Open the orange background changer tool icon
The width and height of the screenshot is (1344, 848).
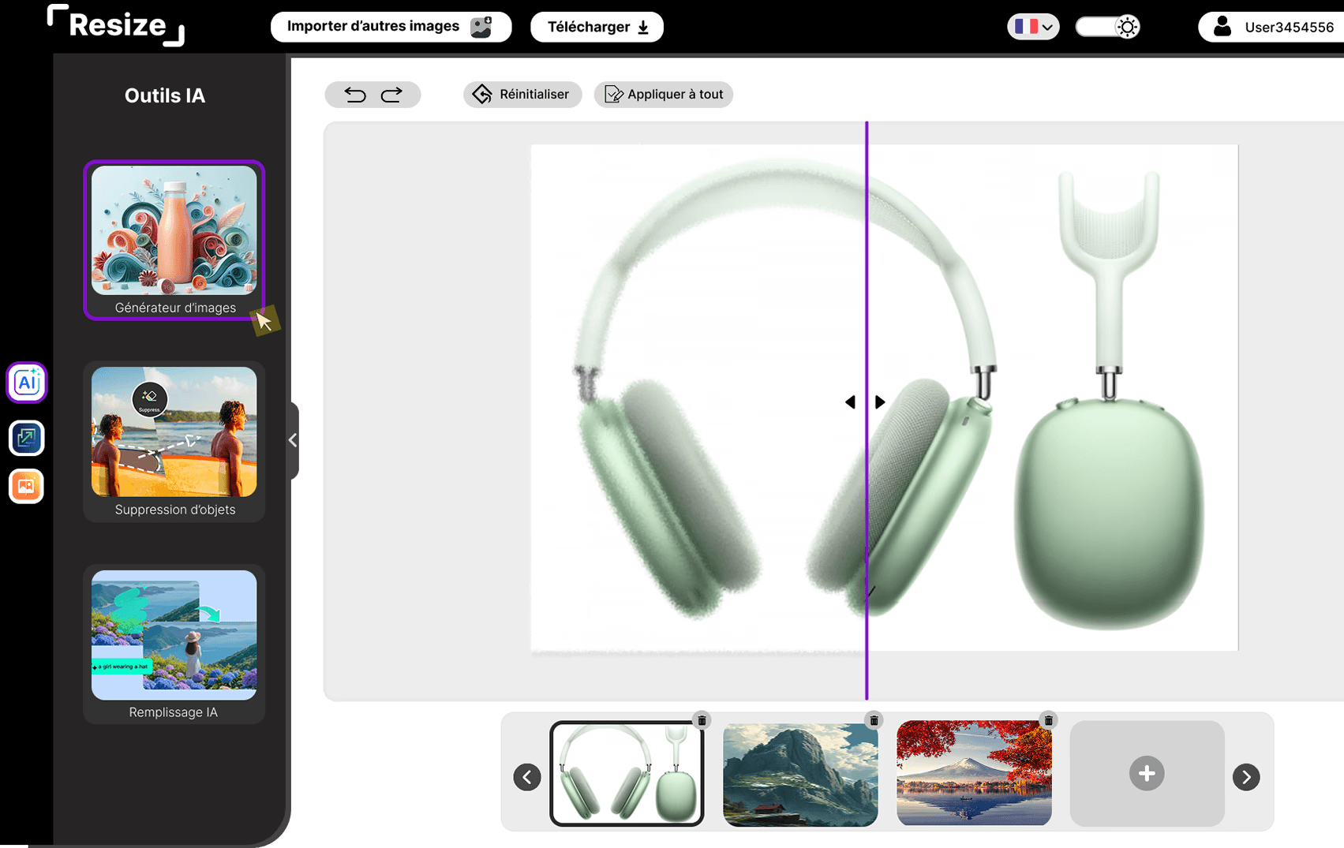coord(26,486)
